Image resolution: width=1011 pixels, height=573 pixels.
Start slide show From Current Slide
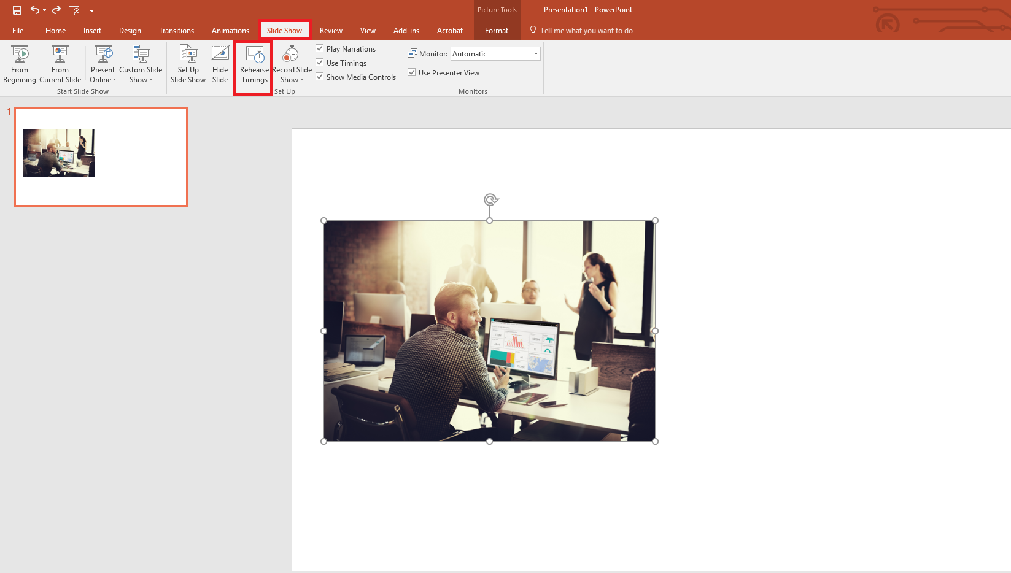[x=60, y=64]
